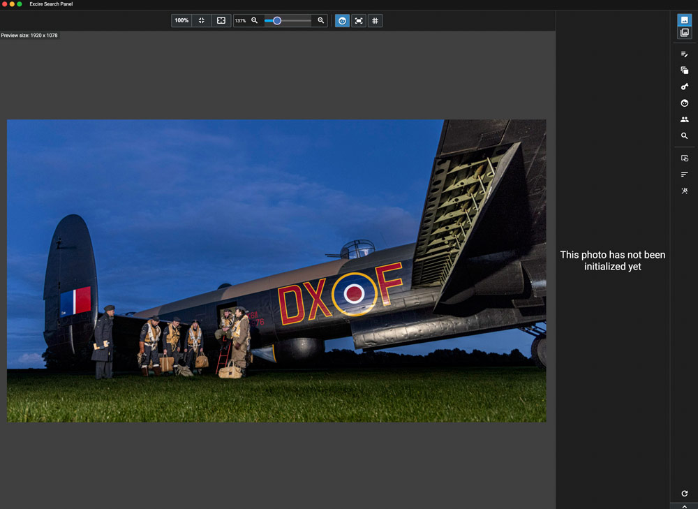Open the sort lines icon
Screen dimensions: 698x509
[x=685, y=174]
